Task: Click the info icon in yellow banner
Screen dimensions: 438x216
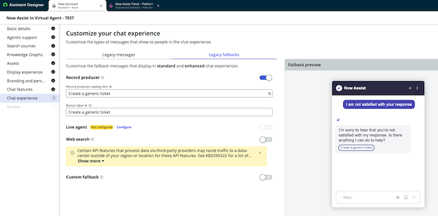Action: point(72,152)
